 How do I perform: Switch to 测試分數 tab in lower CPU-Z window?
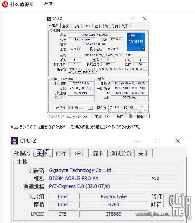121,153
